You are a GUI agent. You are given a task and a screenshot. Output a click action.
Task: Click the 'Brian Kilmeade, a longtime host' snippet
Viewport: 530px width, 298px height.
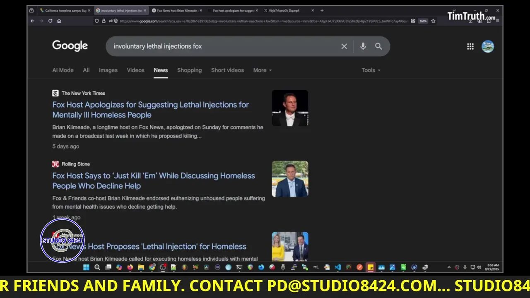click(x=157, y=132)
